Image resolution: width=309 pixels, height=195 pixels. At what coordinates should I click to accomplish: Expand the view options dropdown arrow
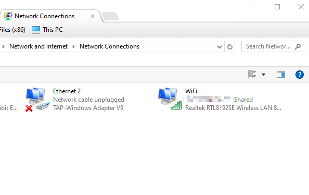coord(263,75)
